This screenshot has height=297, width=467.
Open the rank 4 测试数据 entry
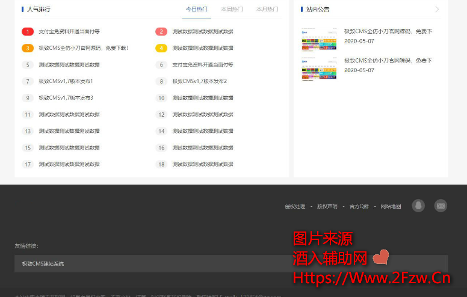(203, 48)
